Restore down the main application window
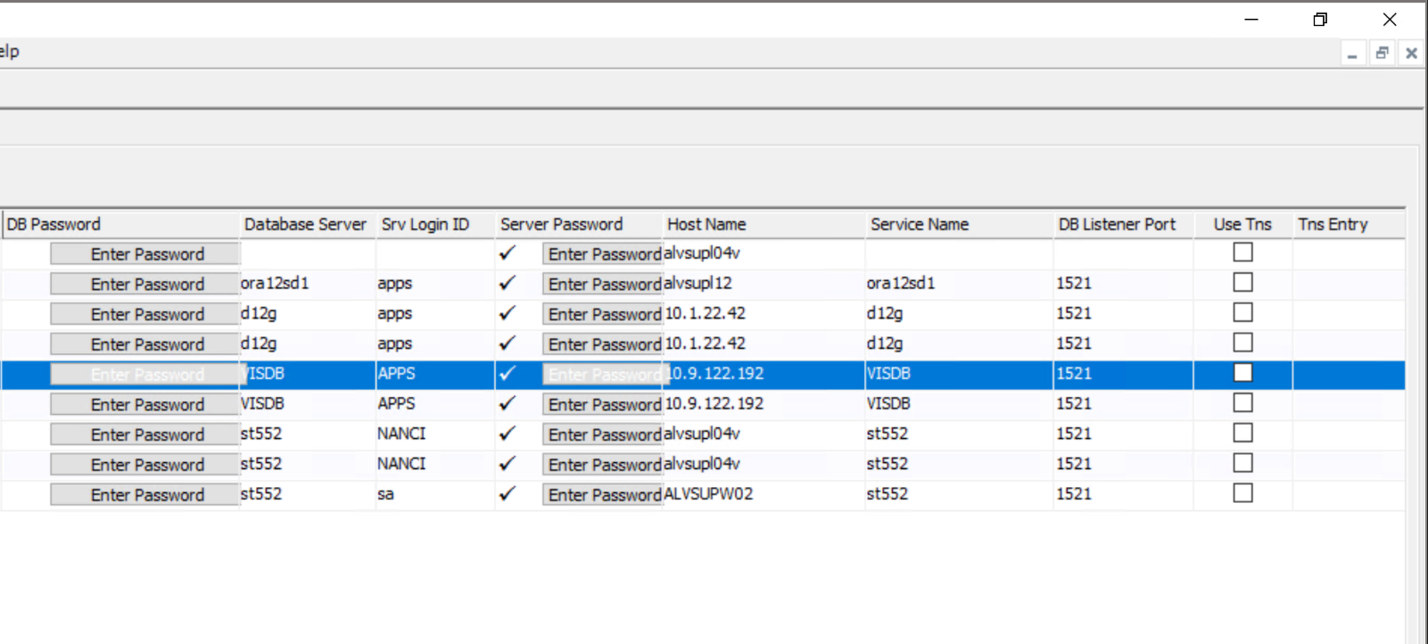This screenshot has width=1428, height=644. coord(1320,19)
